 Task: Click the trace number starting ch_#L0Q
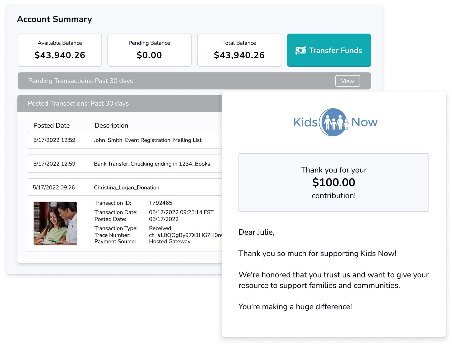(185, 235)
